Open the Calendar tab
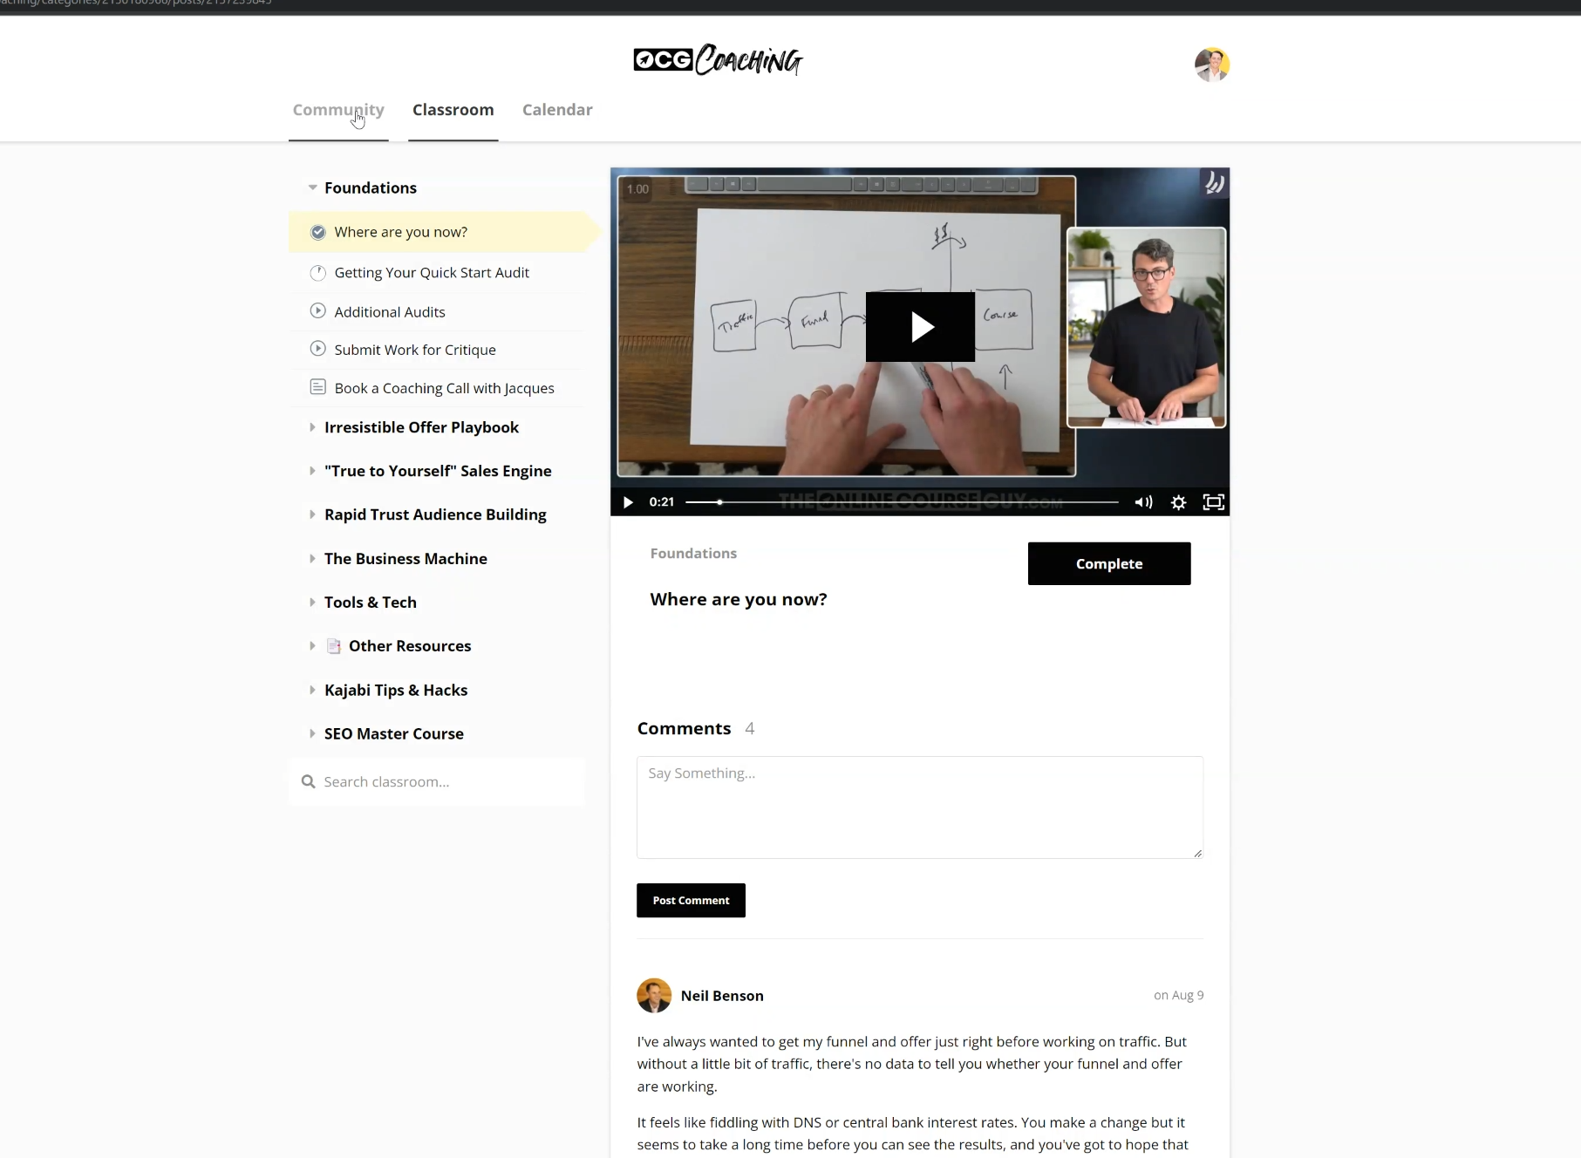1581x1158 pixels. (x=557, y=110)
